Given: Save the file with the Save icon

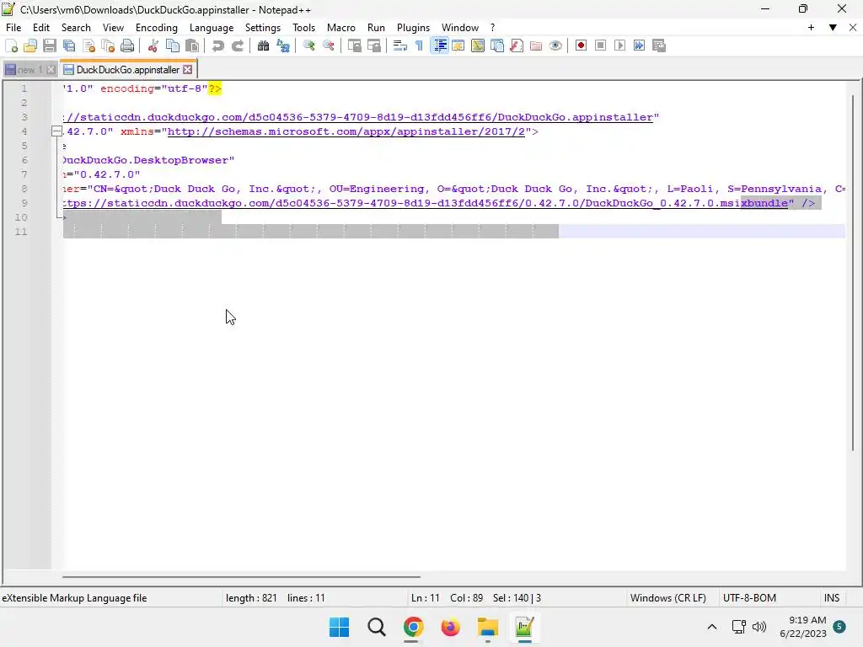Looking at the screenshot, I should coord(50,45).
